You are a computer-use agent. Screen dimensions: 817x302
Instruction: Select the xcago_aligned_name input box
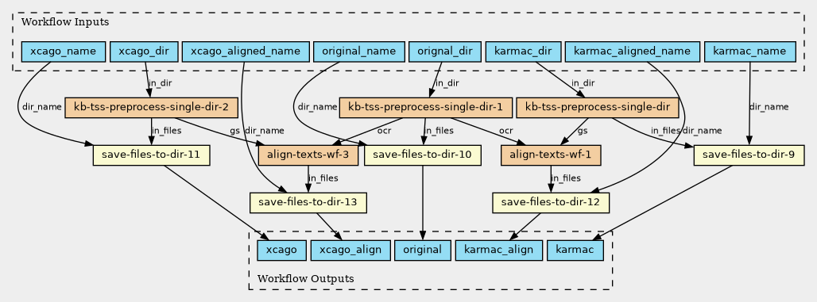pyautogui.click(x=246, y=52)
